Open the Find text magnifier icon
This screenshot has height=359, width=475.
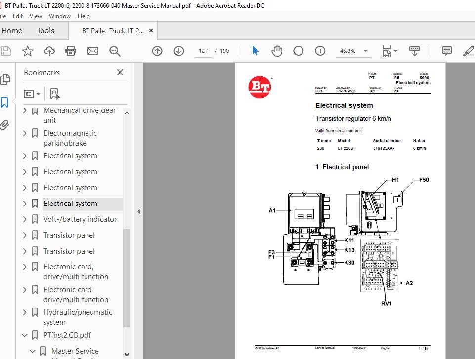[x=115, y=51]
